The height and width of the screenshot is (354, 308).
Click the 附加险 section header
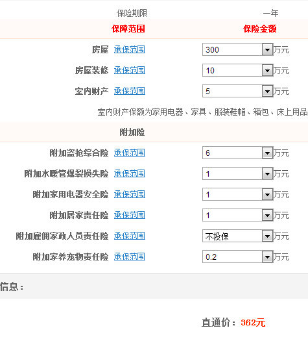[x=132, y=132]
